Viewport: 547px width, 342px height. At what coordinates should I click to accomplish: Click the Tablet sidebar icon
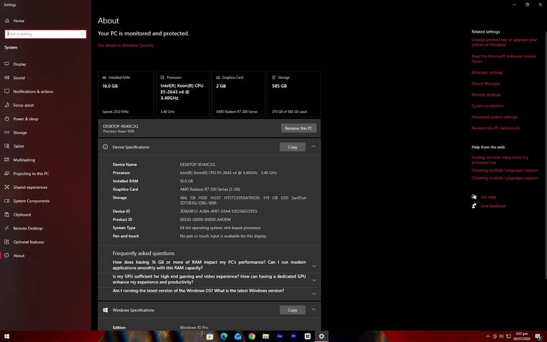click(7, 146)
